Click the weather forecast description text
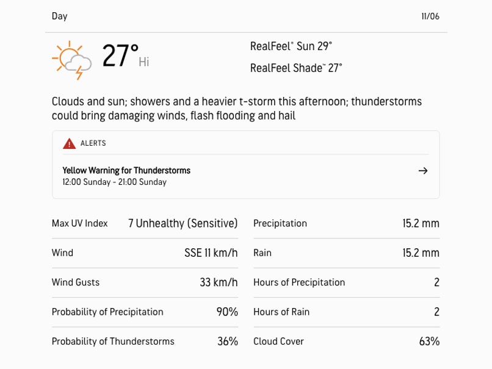The width and height of the screenshot is (492, 369). click(x=237, y=109)
